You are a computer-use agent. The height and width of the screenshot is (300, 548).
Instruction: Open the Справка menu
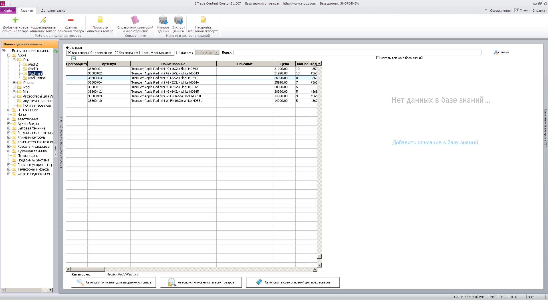540,11
